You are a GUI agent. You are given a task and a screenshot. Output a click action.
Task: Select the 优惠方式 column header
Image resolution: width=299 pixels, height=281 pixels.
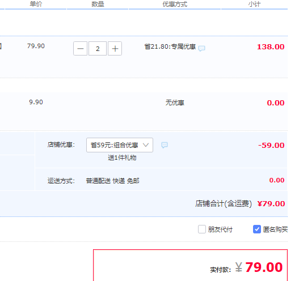(x=175, y=4)
